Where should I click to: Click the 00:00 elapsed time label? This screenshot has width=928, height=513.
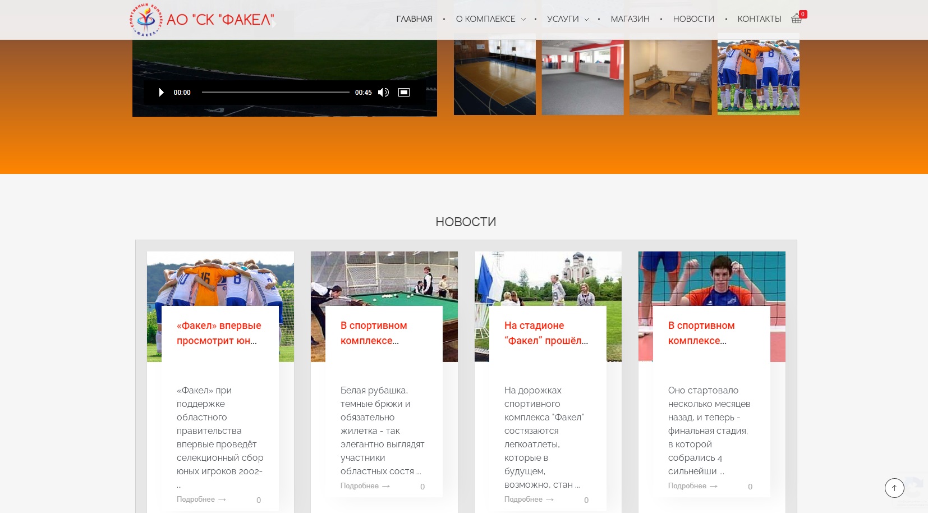point(182,93)
